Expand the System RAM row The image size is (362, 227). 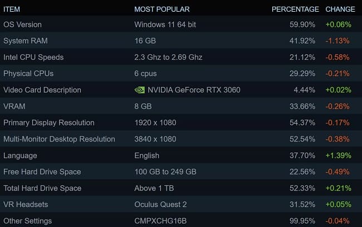click(x=181, y=41)
